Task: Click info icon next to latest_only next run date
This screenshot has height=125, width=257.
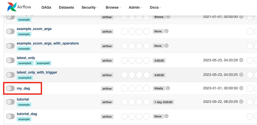Action: point(241,60)
